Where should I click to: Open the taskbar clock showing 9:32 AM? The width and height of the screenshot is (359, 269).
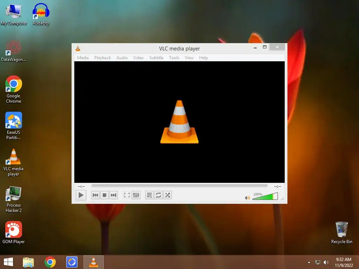(x=344, y=262)
